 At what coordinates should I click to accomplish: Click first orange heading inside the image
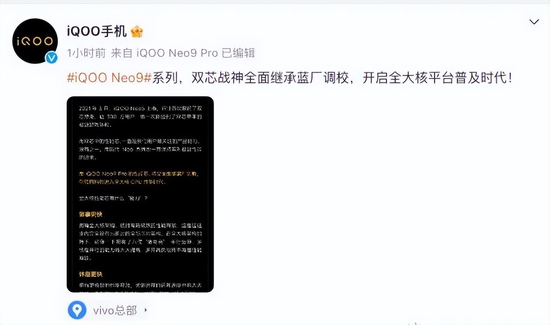pyautogui.click(x=91, y=214)
